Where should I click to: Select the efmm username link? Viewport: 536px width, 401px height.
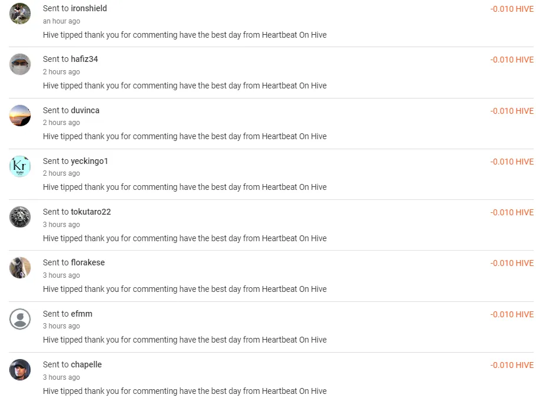tap(84, 314)
